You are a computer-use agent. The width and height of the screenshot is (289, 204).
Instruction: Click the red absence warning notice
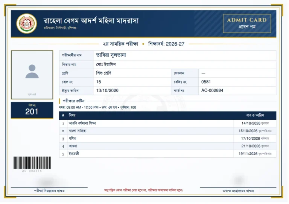(x=144, y=190)
